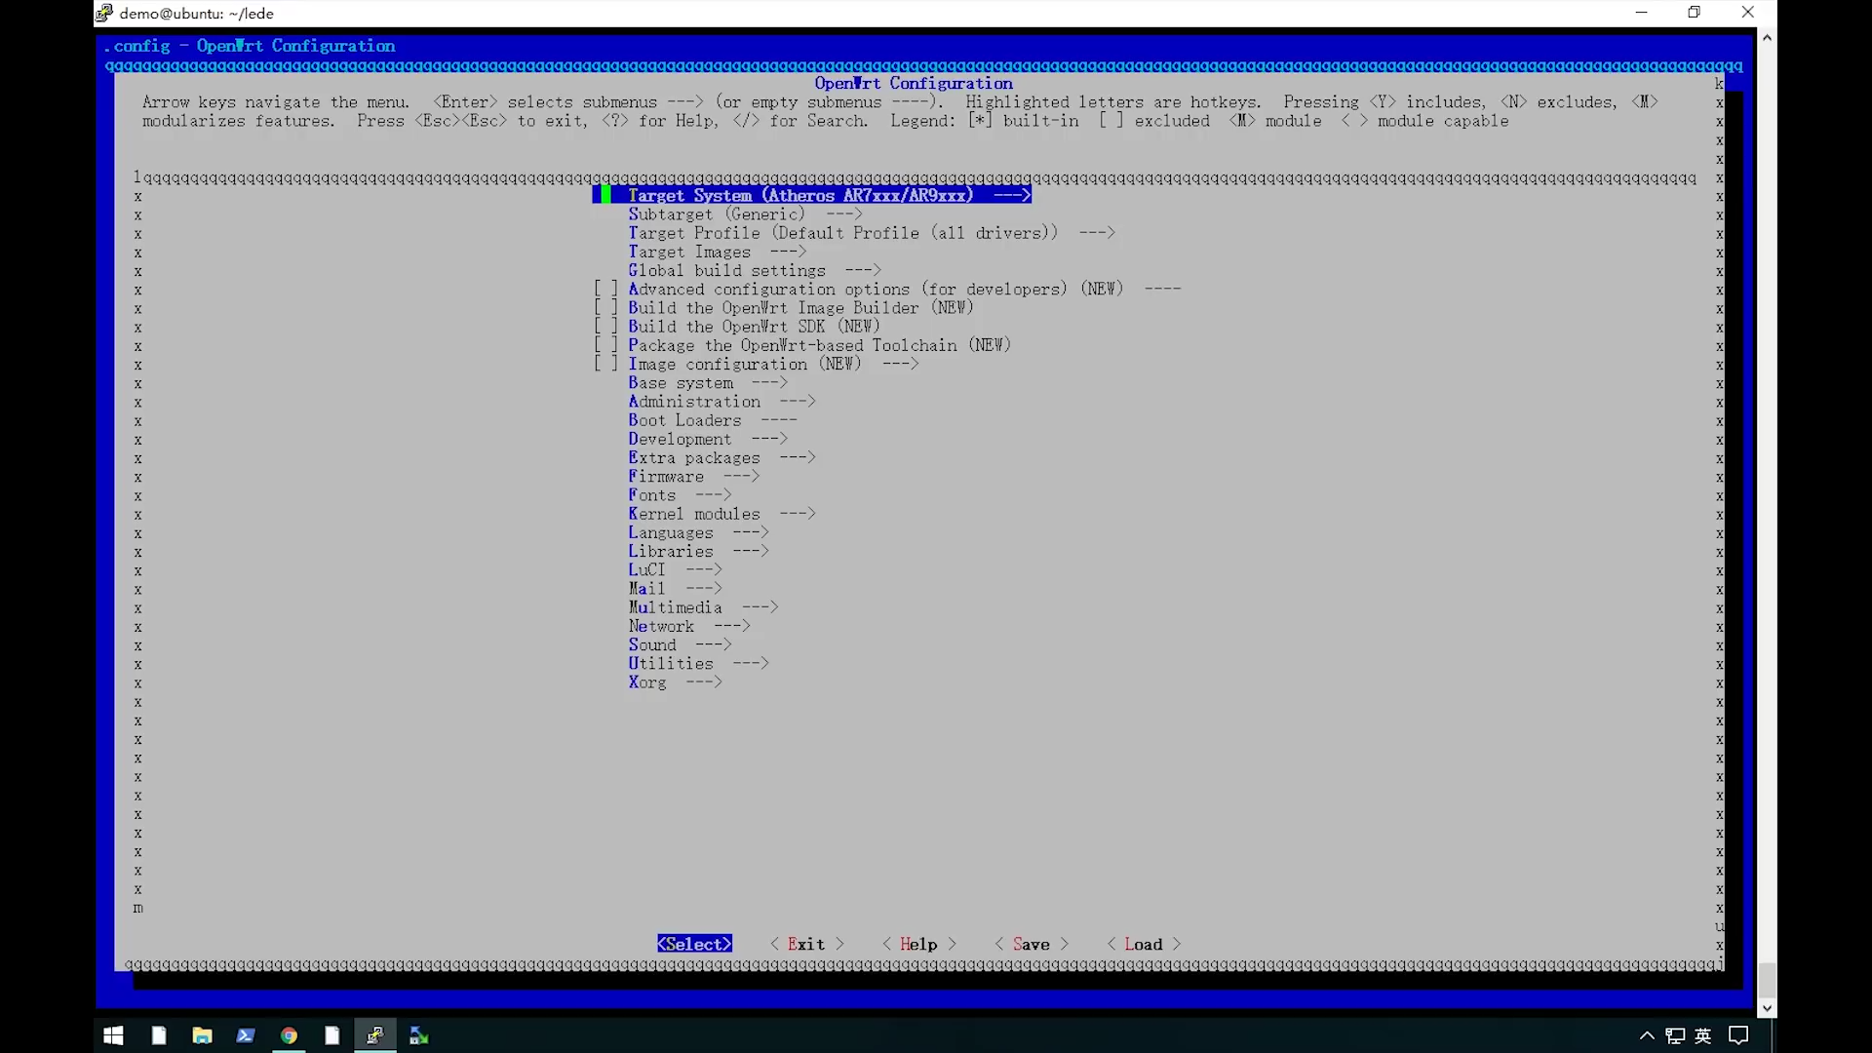Viewport: 1872px width, 1053px height.
Task: Expand the Fonts submenu
Action: click(x=680, y=495)
